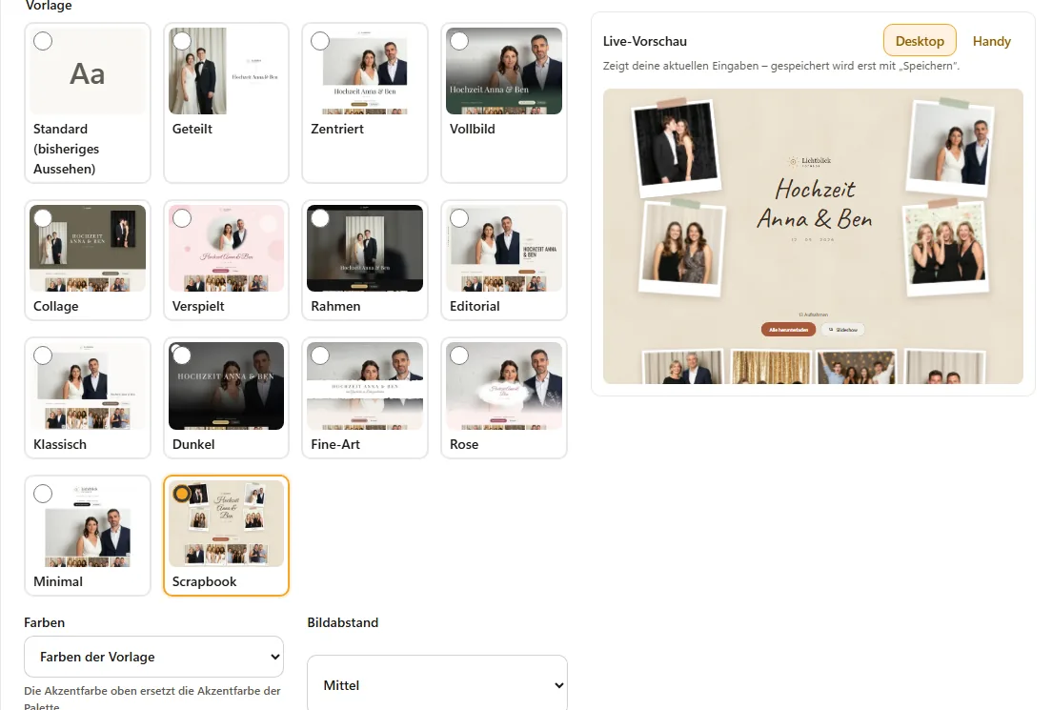Choose the Verspielt template radio button

[x=182, y=218]
